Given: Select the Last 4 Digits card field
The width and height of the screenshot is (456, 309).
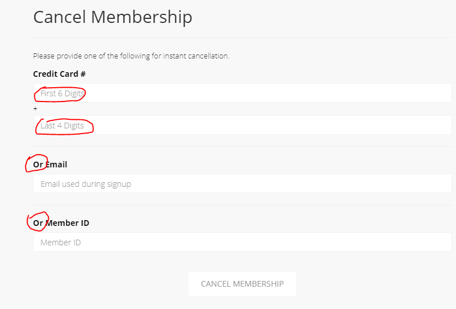Looking at the screenshot, I should click(x=243, y=125).
